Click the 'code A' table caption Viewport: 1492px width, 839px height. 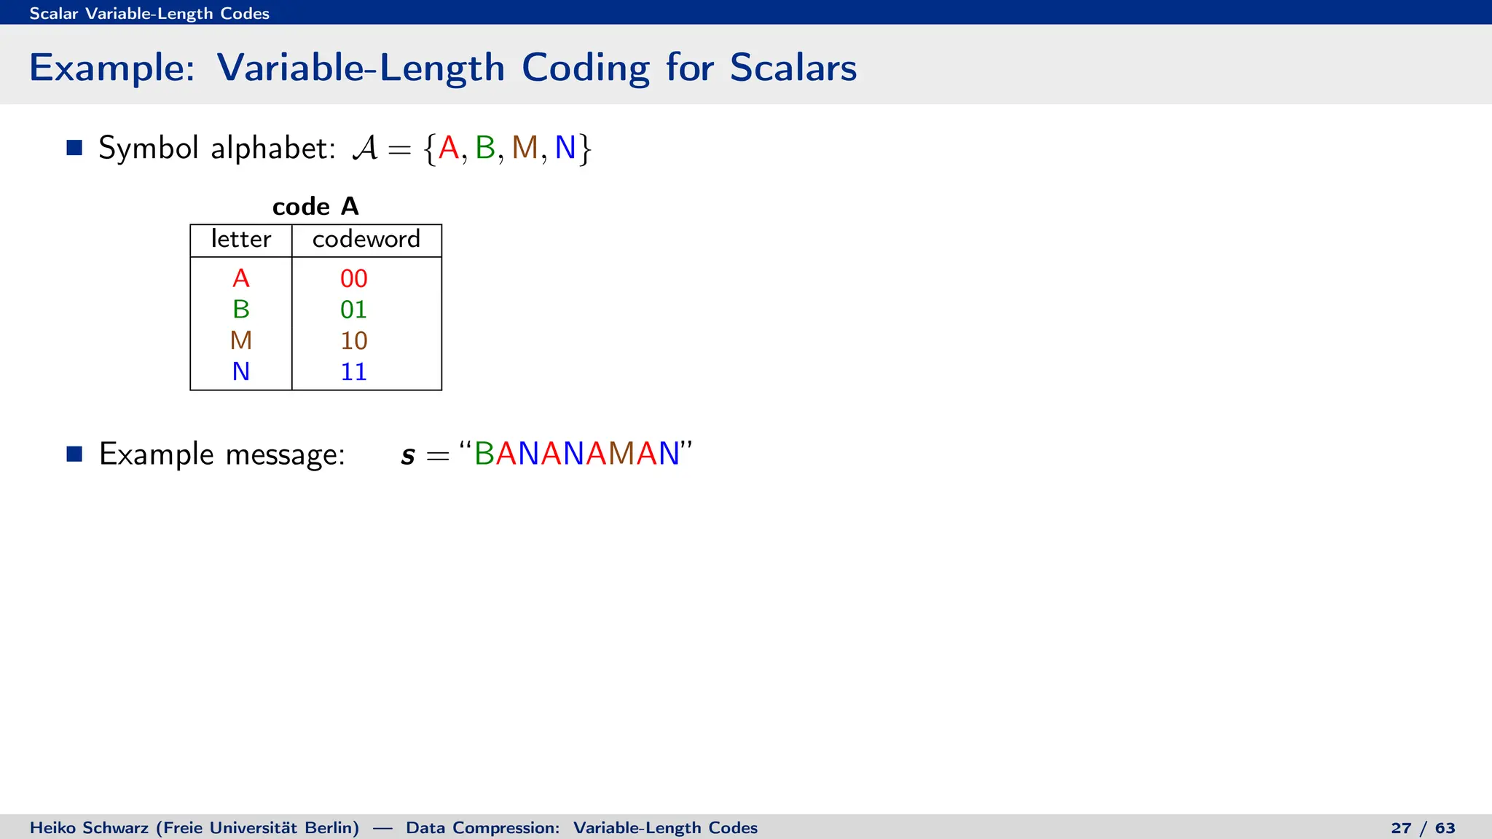[x=315, y=206]
